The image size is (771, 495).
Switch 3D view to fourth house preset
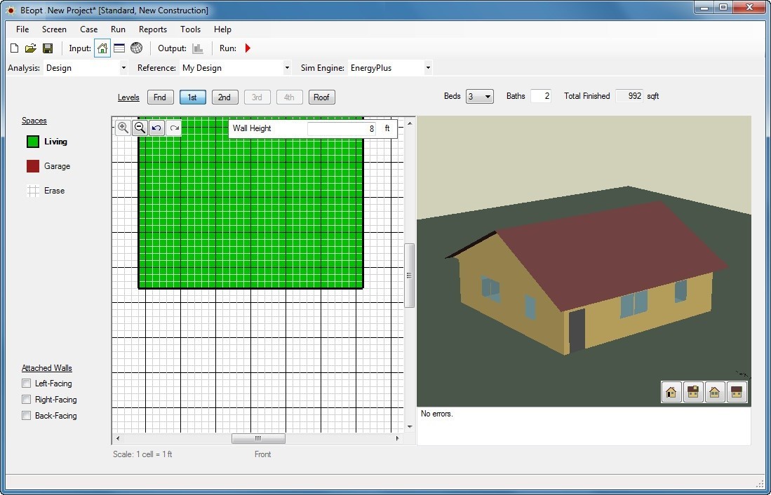[736, 392]
